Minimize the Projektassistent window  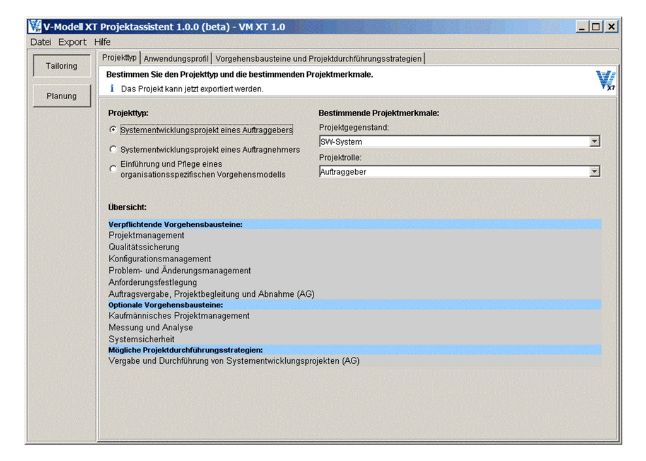(582, 27)
